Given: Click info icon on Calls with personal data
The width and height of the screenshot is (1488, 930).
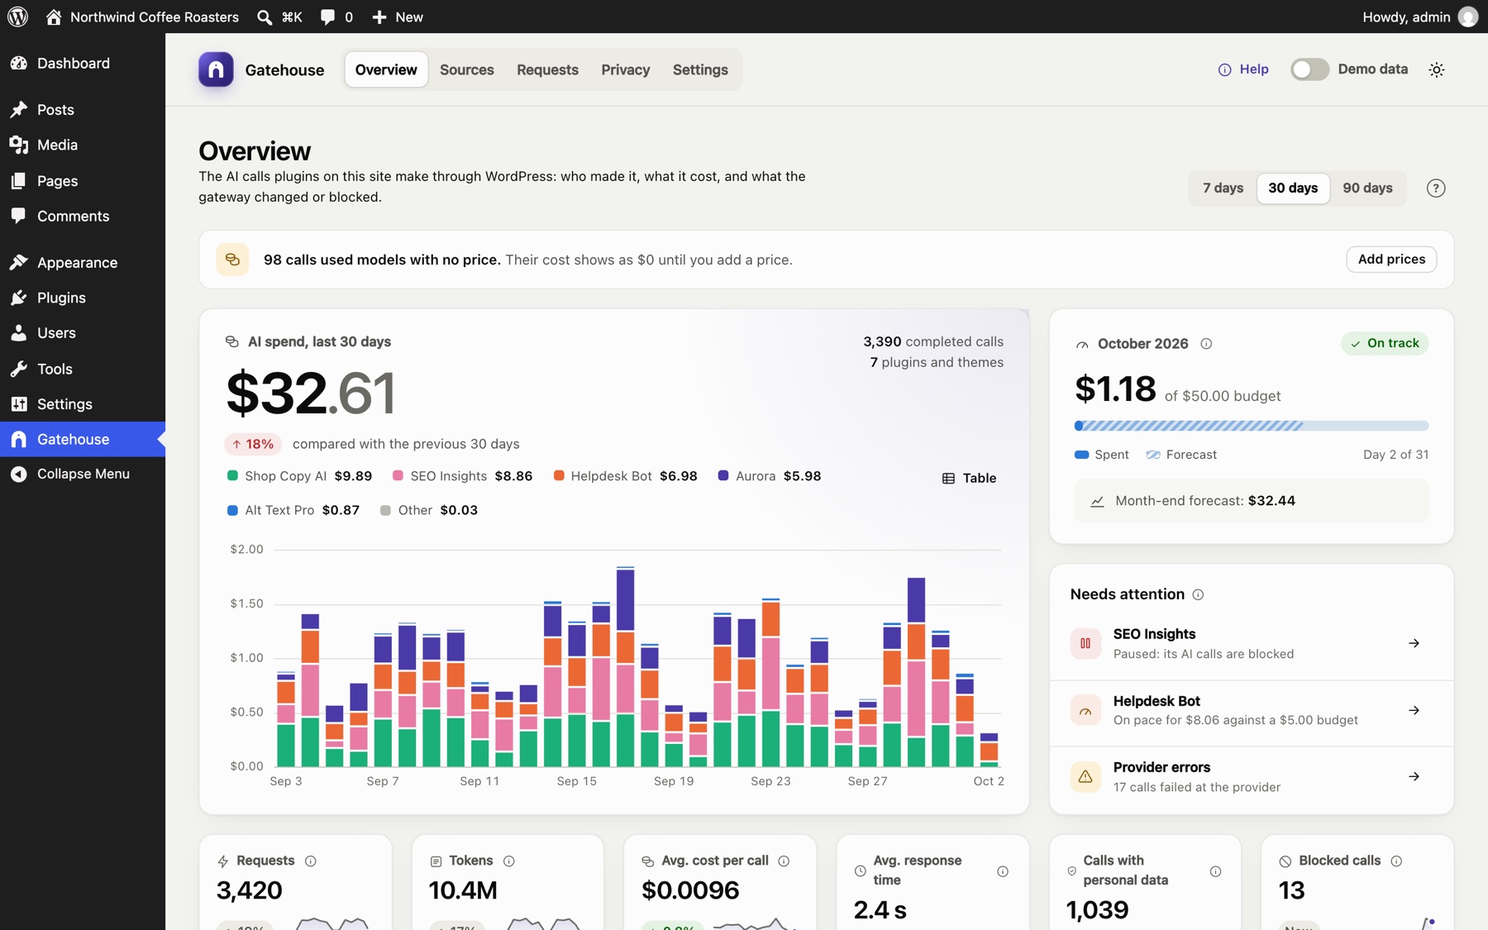Looking at the screenshot, I should tap(1215, 871).
